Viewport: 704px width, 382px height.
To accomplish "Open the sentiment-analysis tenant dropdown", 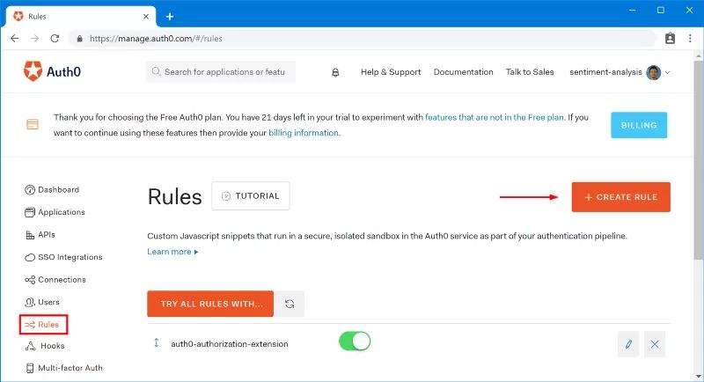I will click(x=620, y=72).
